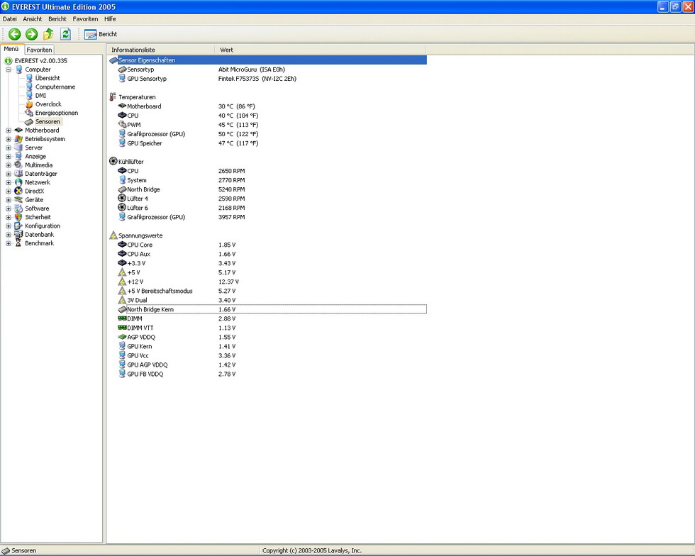
Task: Click the Datenbank icon in tree
Action: (x=18, y=235)
